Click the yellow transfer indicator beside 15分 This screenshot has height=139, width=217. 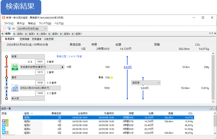pyautogui.click(x=112, y=77)
